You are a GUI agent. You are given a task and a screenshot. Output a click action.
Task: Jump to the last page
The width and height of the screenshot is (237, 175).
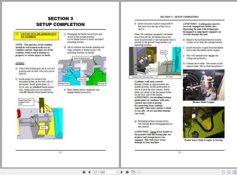[127, 172]
